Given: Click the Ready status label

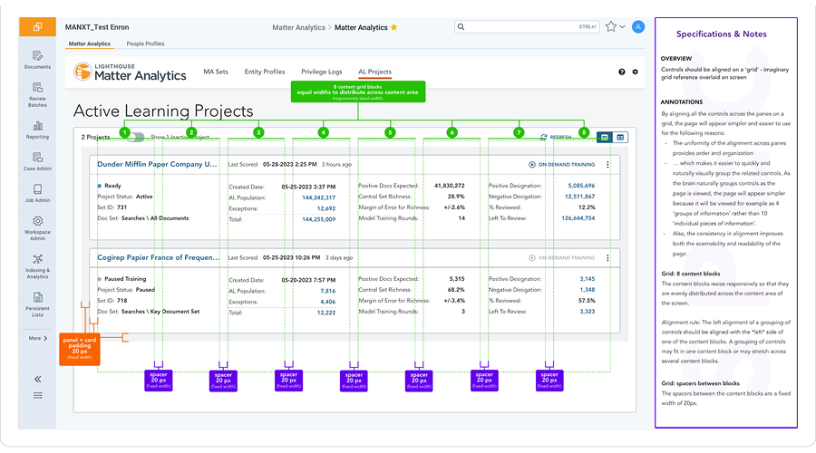Looking at the screenshot, I should pyautogui.click(x=112, y=186).
